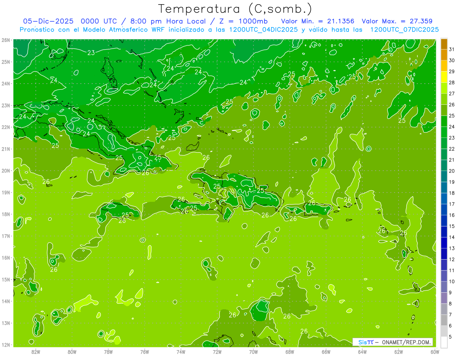Viewport: 462px width, 357px height.
Task: Click the "82W" longitude axis label
Action: coord(36,352)
